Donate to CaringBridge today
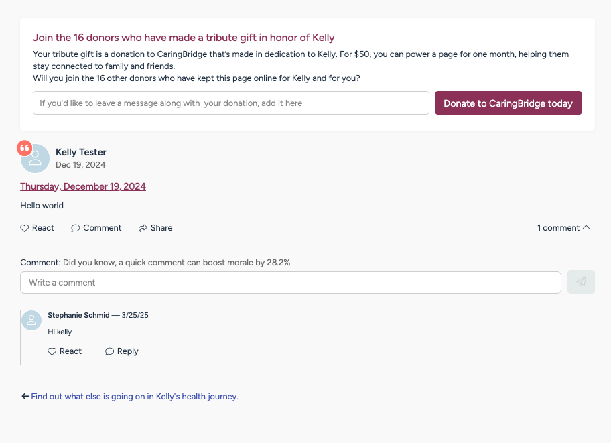 508,103
